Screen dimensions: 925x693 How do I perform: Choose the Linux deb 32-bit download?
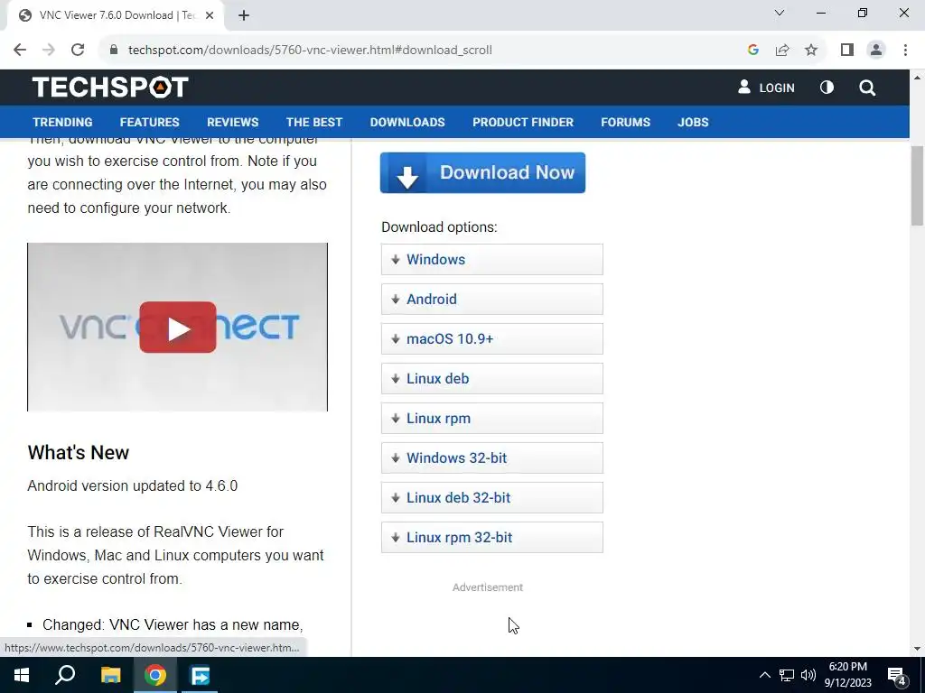coord(492,497)
